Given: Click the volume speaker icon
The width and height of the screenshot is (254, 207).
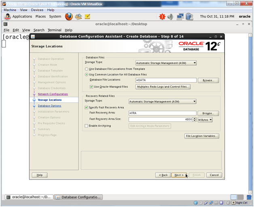Looking at the screenshot, I should point(170,17).
